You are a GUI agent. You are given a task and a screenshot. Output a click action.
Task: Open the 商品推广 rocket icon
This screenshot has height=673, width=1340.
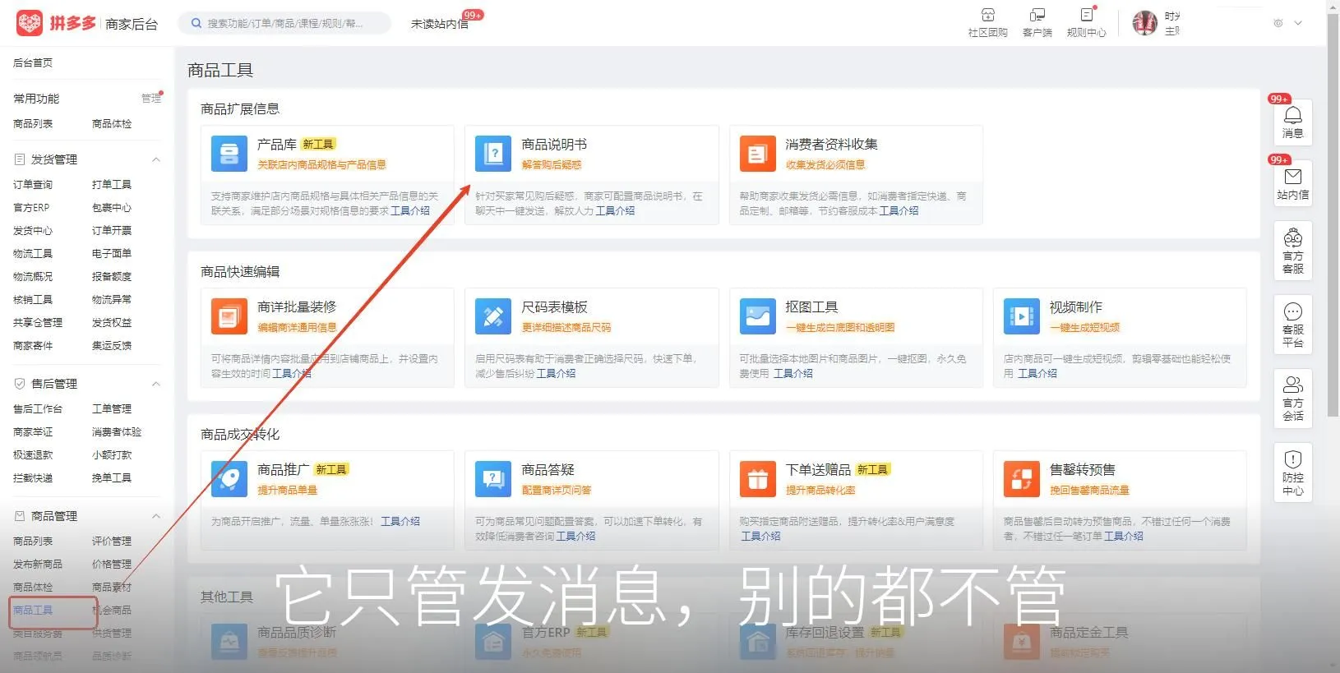[229, 479]
